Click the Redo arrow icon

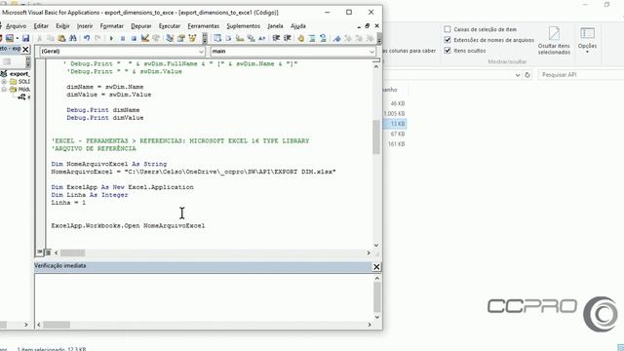(x=97, y=38)
